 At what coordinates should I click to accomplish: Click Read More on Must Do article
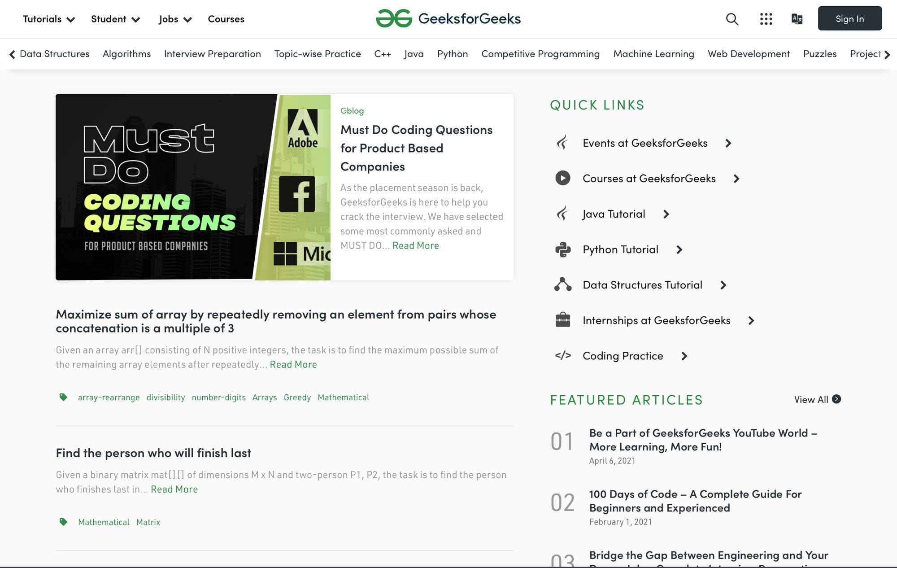[416, 245]
